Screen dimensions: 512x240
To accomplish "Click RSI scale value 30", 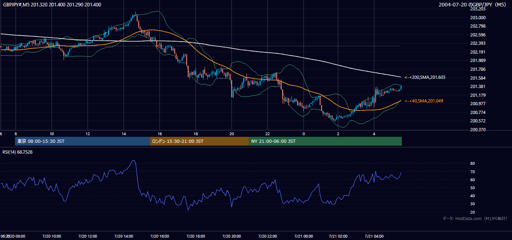I will 473,204.
